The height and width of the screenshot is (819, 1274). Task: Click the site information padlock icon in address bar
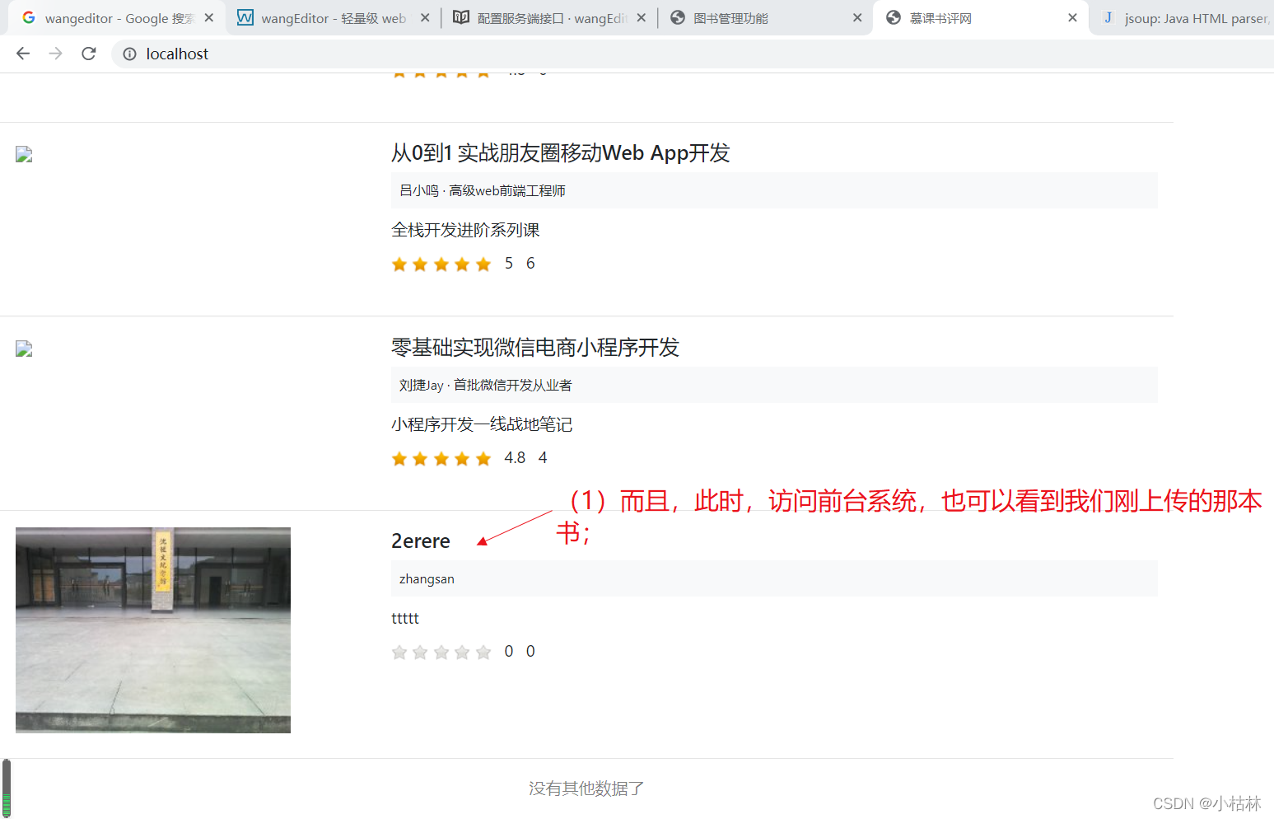tap(129, 54)
